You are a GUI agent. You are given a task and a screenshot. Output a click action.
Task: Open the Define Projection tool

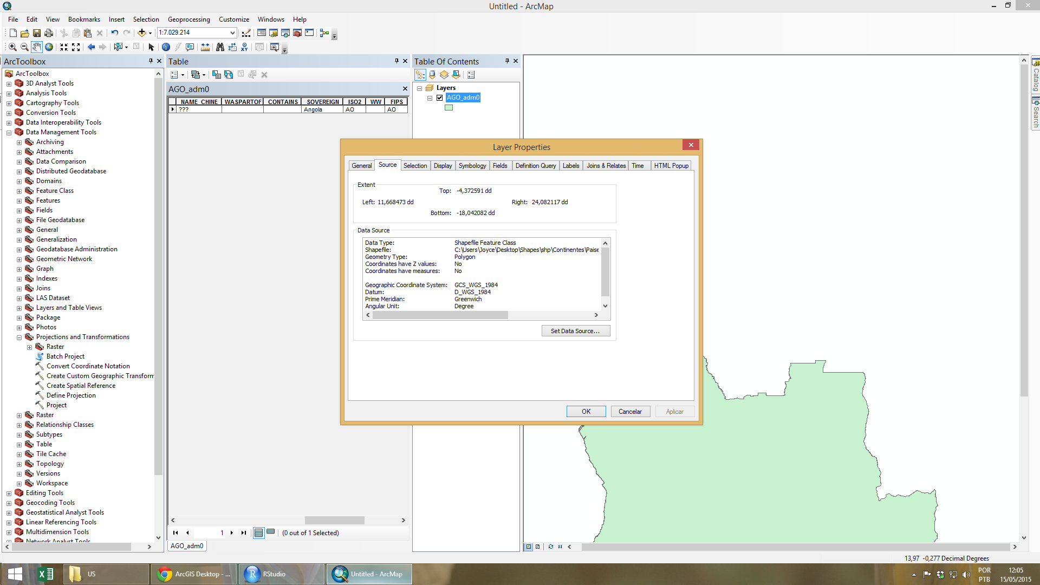point(71,395)
